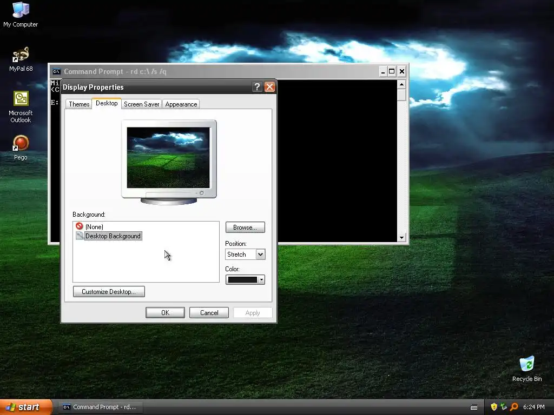Image resolution: width=554 pixels, height=415 pixels.
Task: Close the Command Prompt window
Action: click(402, 72)
